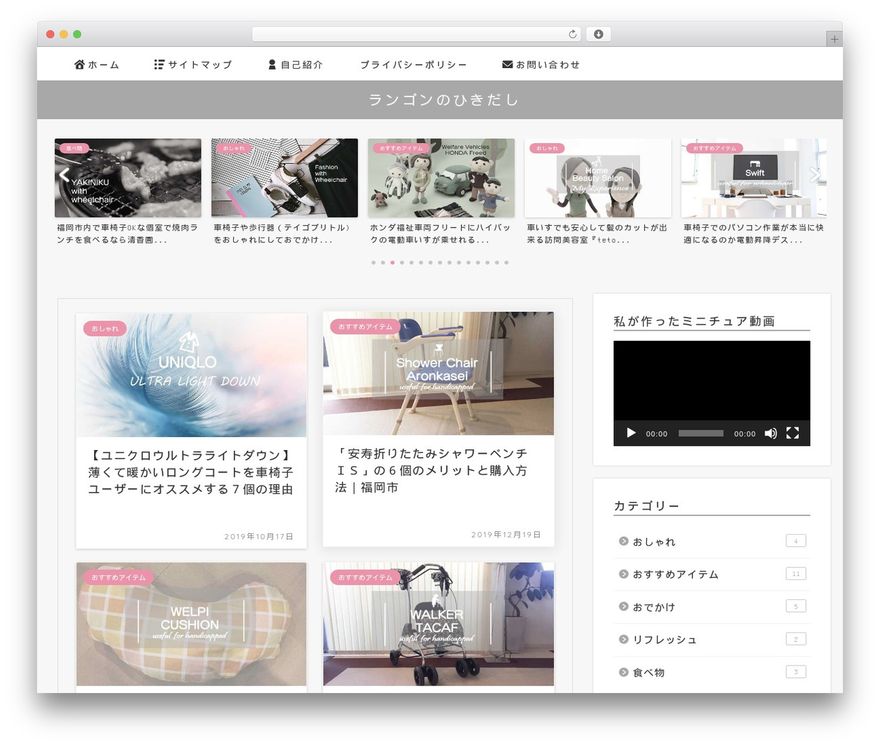Click the arrow icon beside おしゃれ category
The height and width of the screenshot is (746, 880).
point(624,542)
